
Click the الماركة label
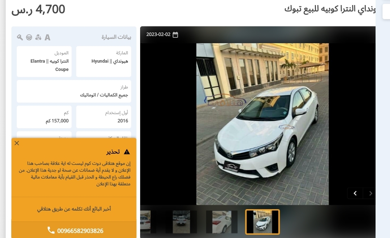(x=122, y=53)
